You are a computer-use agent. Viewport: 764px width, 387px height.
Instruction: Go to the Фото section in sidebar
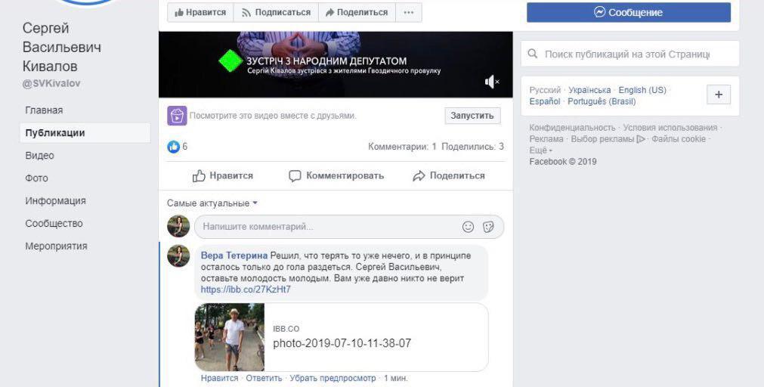(x=36, y=178)
